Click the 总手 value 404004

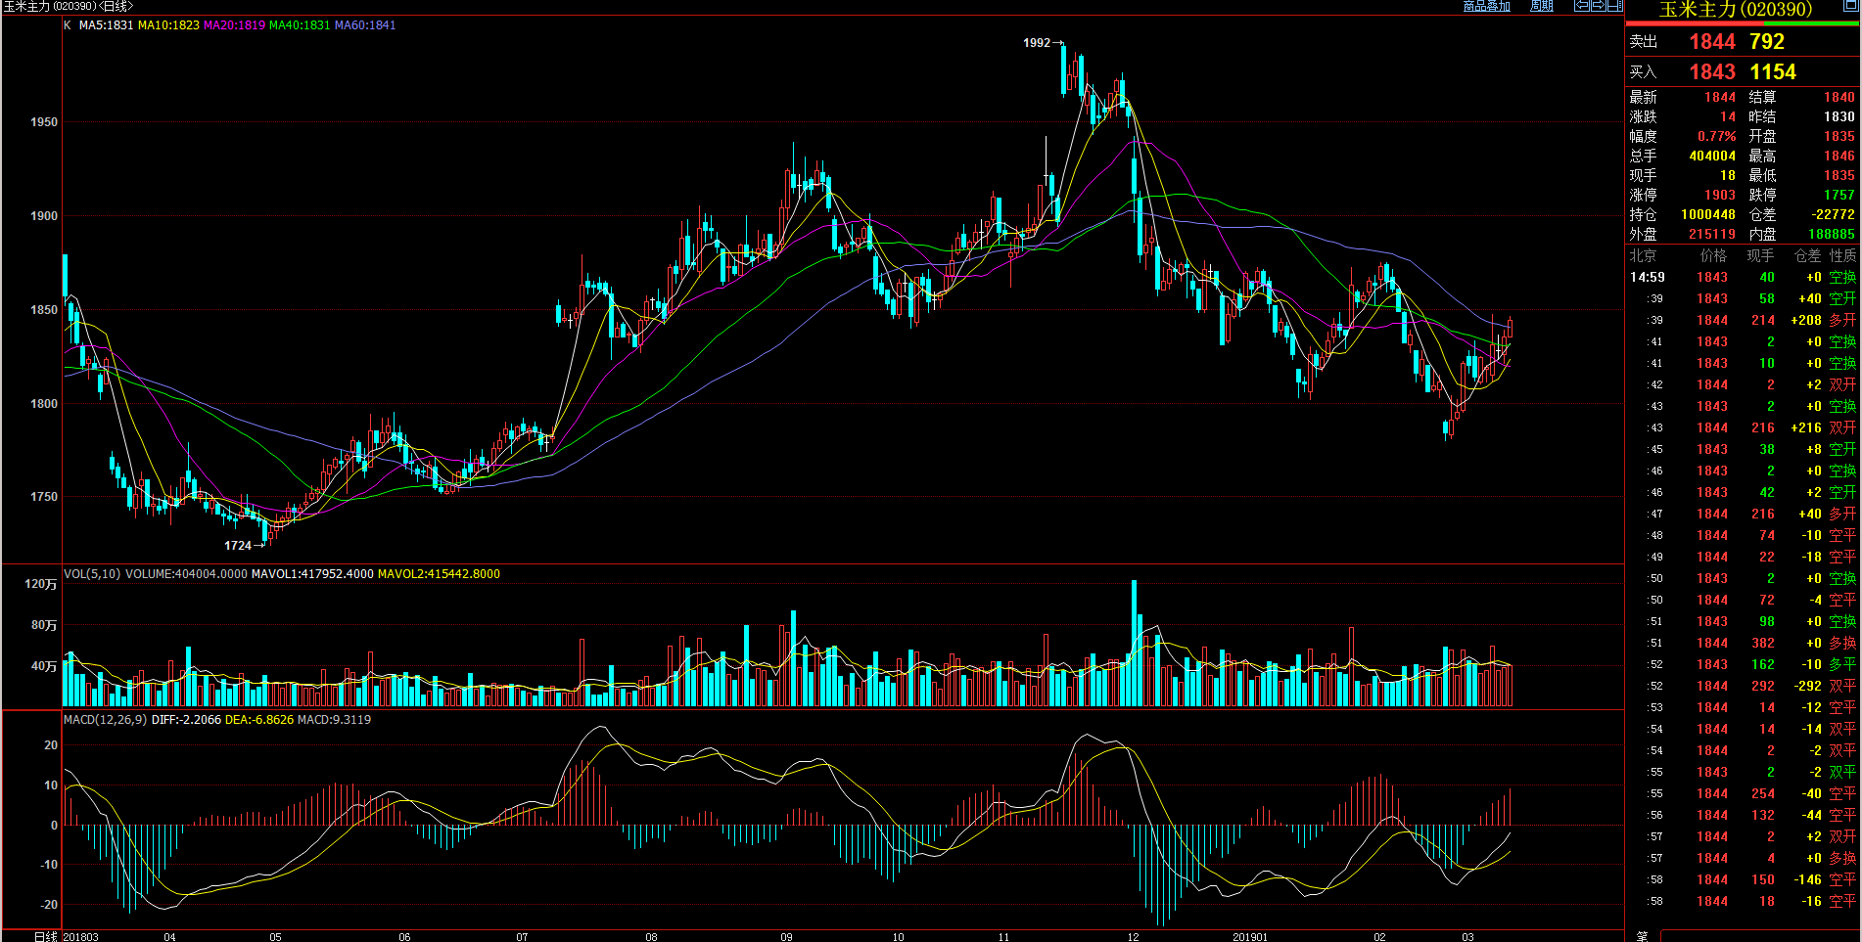pyautogui.click(x=1712, y=156)
